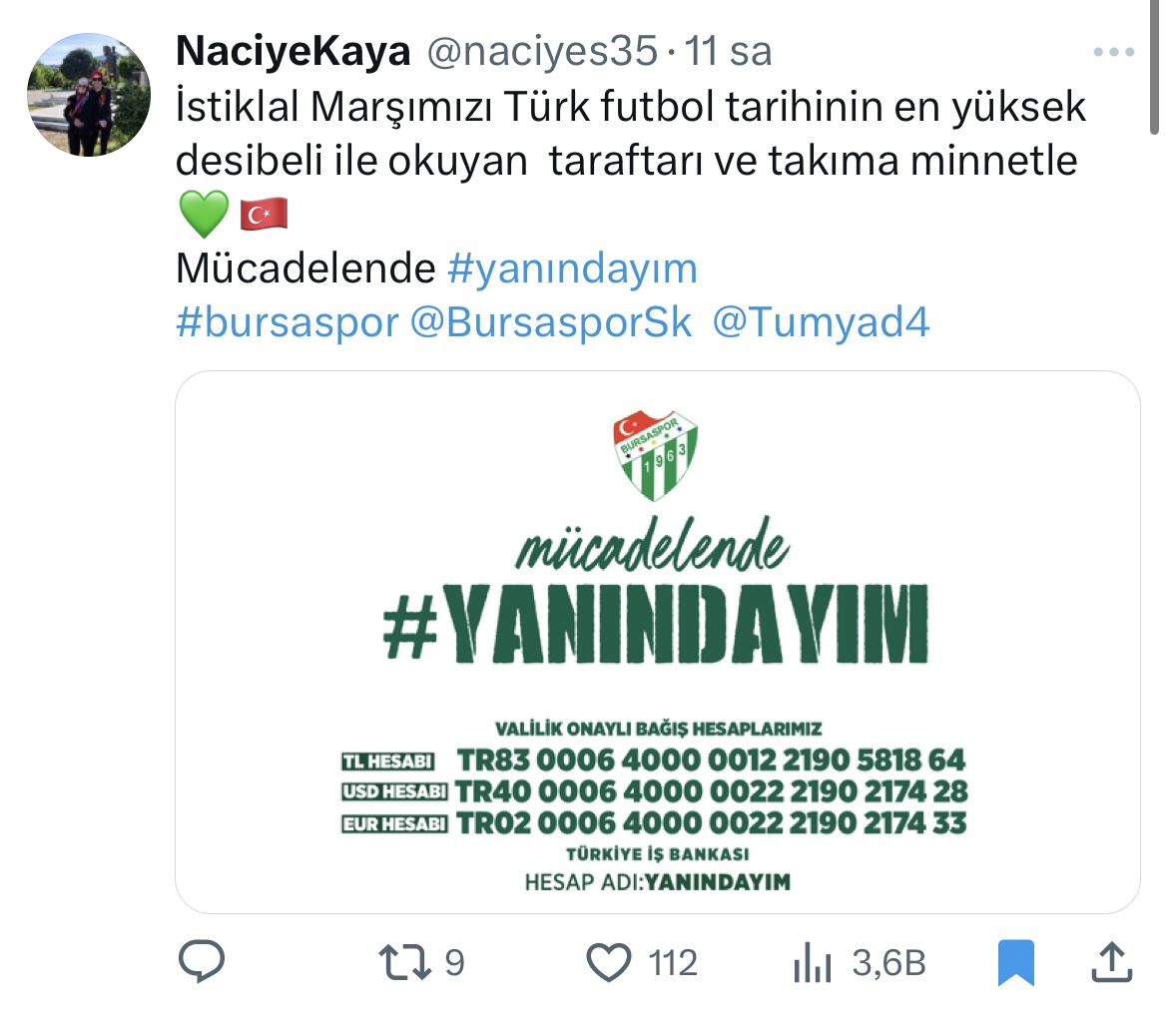Viewport: 1168px width, 1026px height.
Task: Visit the @BursasporSk mention
Action: [550, 322]
